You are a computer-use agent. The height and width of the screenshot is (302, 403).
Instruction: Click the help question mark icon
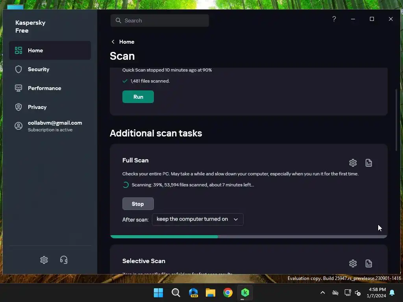[334, 19]
